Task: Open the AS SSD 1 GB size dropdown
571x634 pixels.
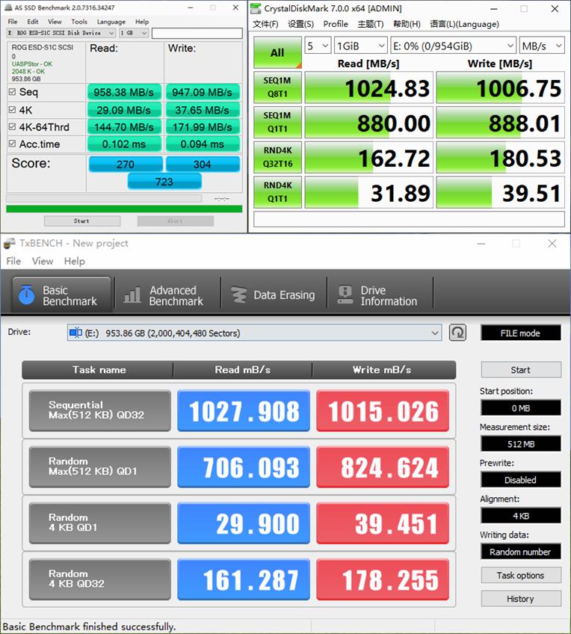Action: click(x=134, y=33)
